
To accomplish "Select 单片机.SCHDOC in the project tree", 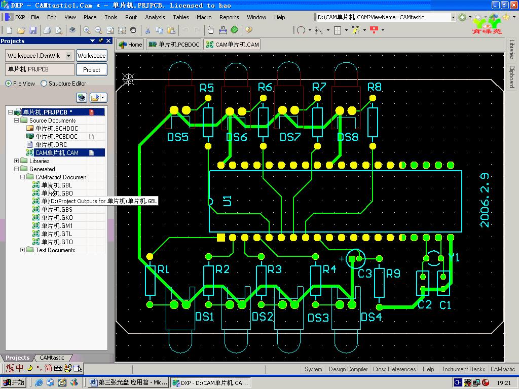I will pos(57,128).
